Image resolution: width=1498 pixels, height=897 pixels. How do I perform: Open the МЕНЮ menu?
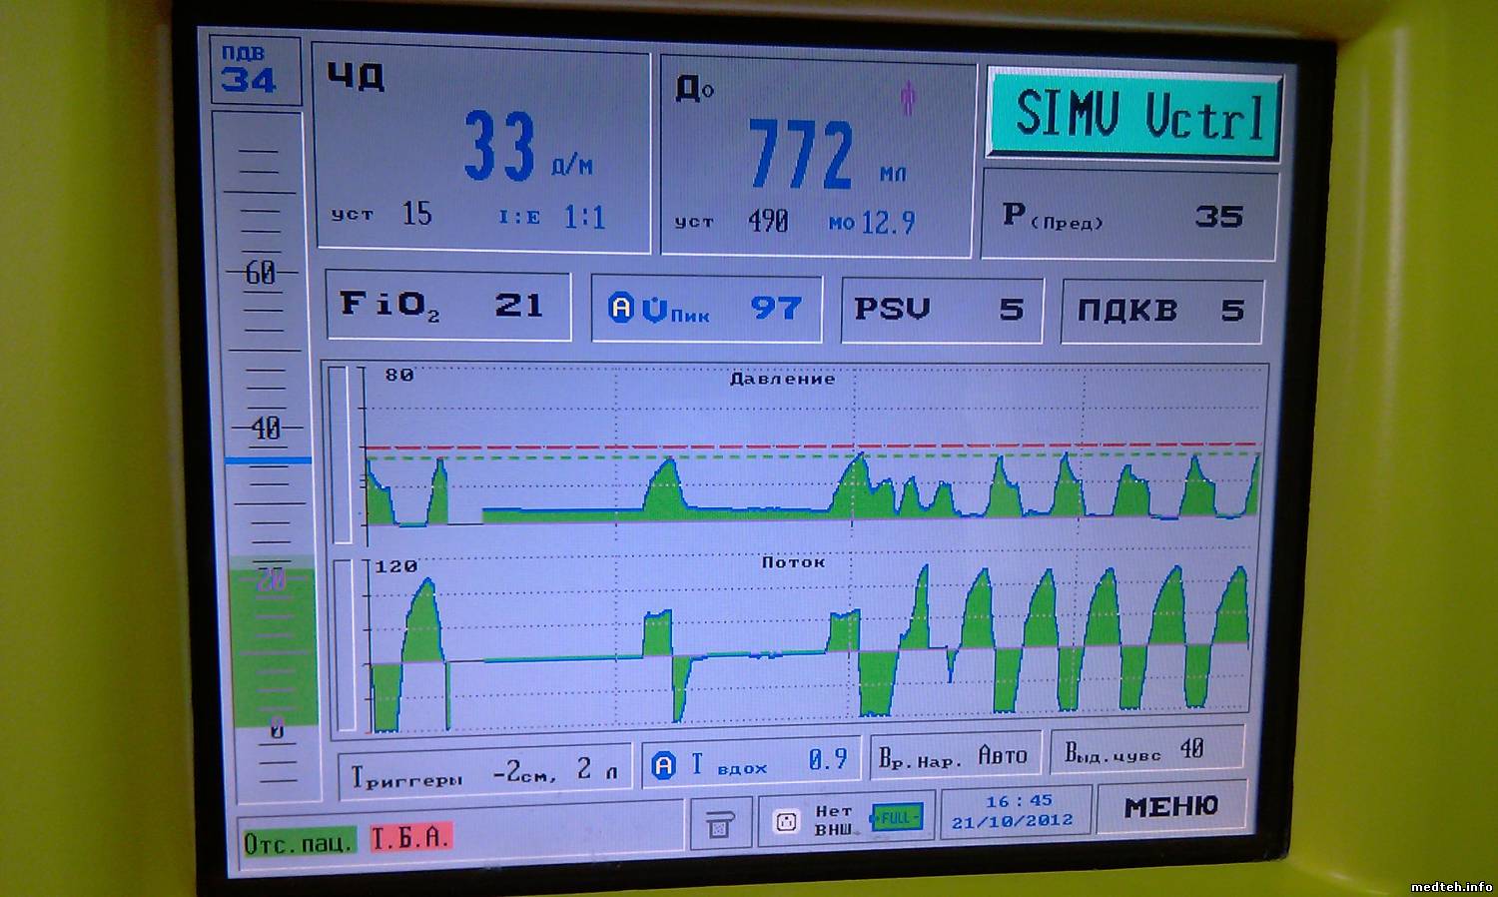(x=1170, y=807)
